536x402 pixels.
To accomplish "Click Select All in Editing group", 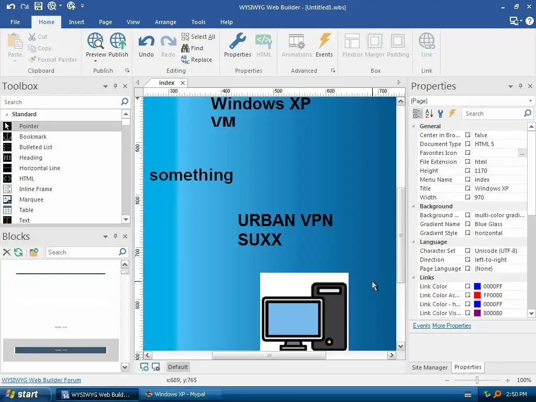I will [x=198, y=37].
